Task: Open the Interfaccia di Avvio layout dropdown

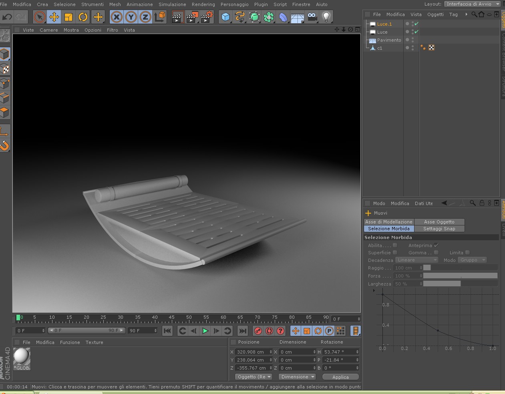Action: pos(473,4)
